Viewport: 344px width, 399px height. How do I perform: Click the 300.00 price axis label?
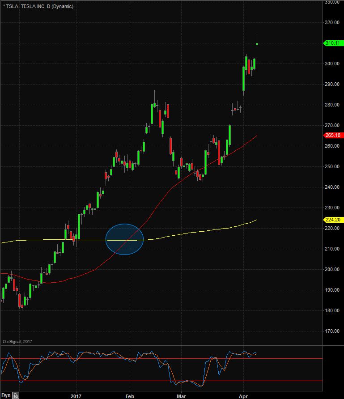(332, 64)
